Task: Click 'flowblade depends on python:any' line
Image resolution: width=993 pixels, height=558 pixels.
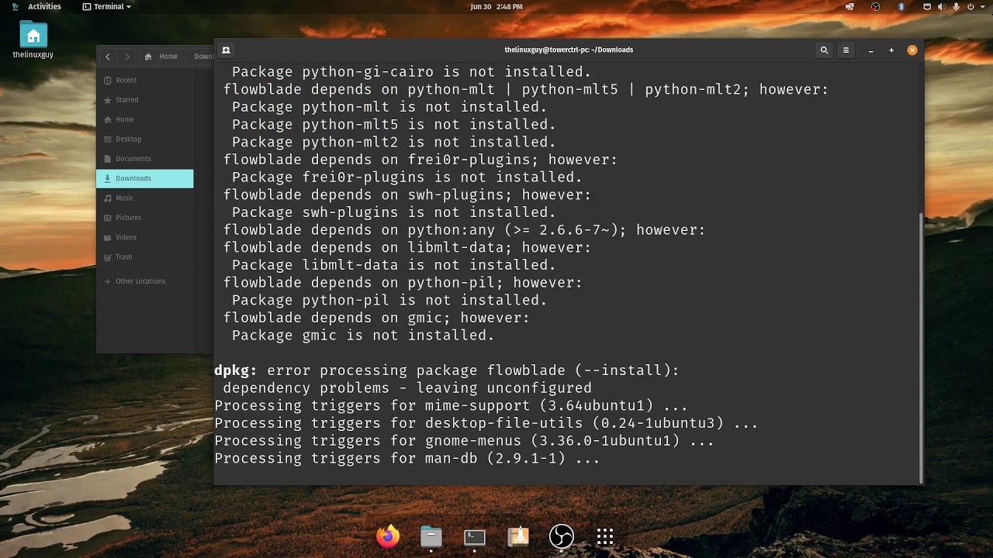Action: (465, 230)
